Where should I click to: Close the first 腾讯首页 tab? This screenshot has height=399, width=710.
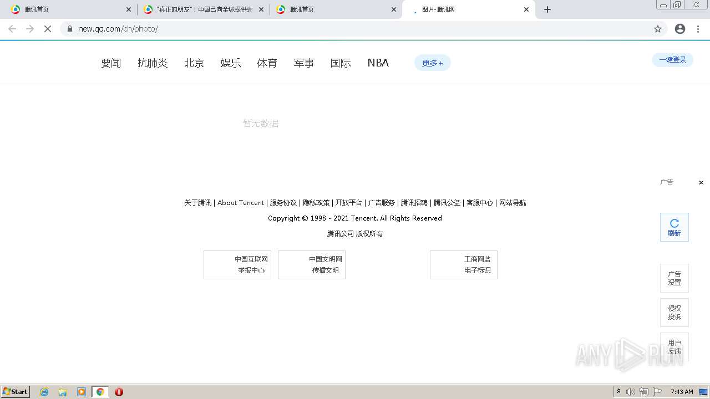click(129, 9)
